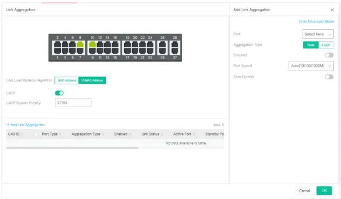Select port 13 on the switch panel

coord(108,51)
